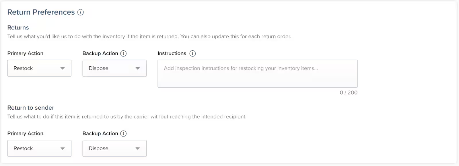Click the chevron on Return to sender Primary Action dropdown
The image size is (459, 166).
click(63, 148)
